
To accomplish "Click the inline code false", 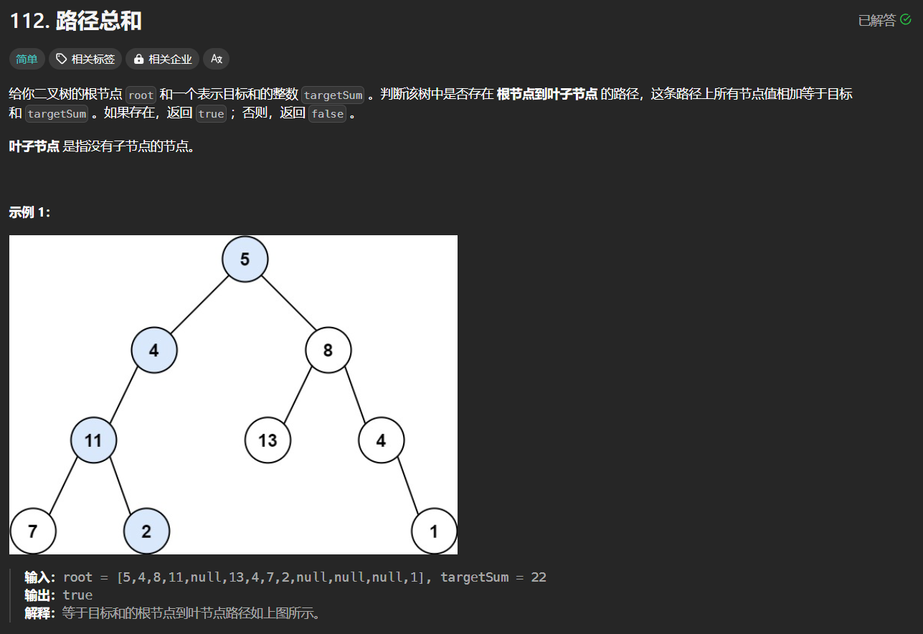I will tap(327, 114).
